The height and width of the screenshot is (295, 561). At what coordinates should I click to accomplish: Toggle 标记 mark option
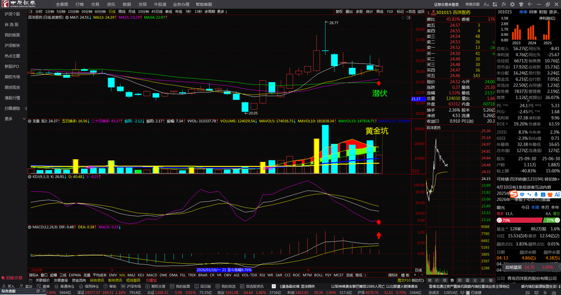400,11
